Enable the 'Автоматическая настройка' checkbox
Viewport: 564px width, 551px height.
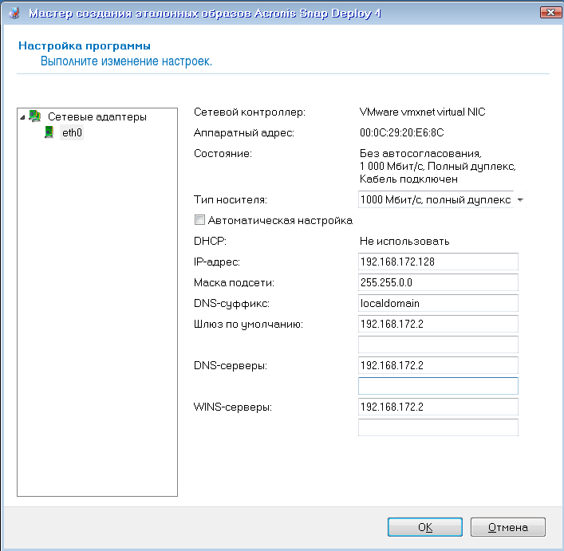coord(199,220)
